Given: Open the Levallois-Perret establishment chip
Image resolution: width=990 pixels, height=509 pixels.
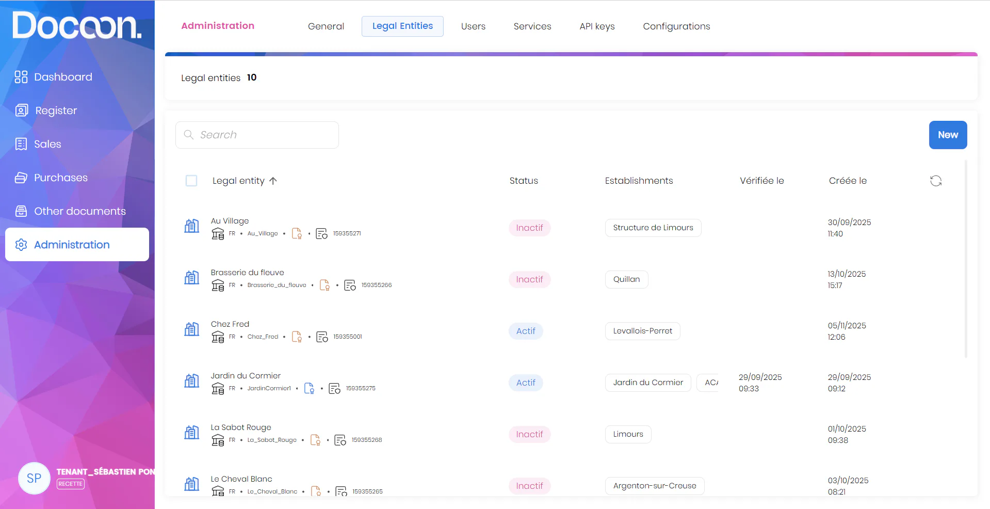Looking at the screenshot, I should (x=643, y=331).
